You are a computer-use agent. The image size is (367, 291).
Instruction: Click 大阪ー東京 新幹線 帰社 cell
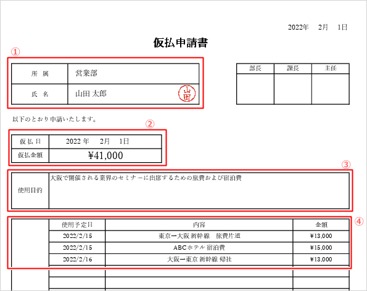pos(199,260)
